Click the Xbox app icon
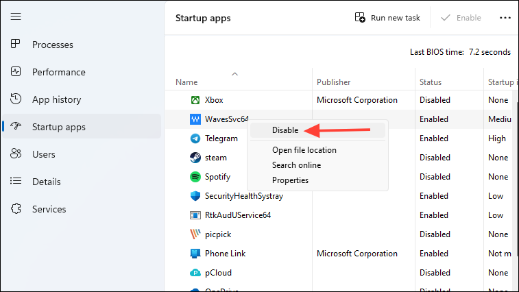 pos(195,100)
